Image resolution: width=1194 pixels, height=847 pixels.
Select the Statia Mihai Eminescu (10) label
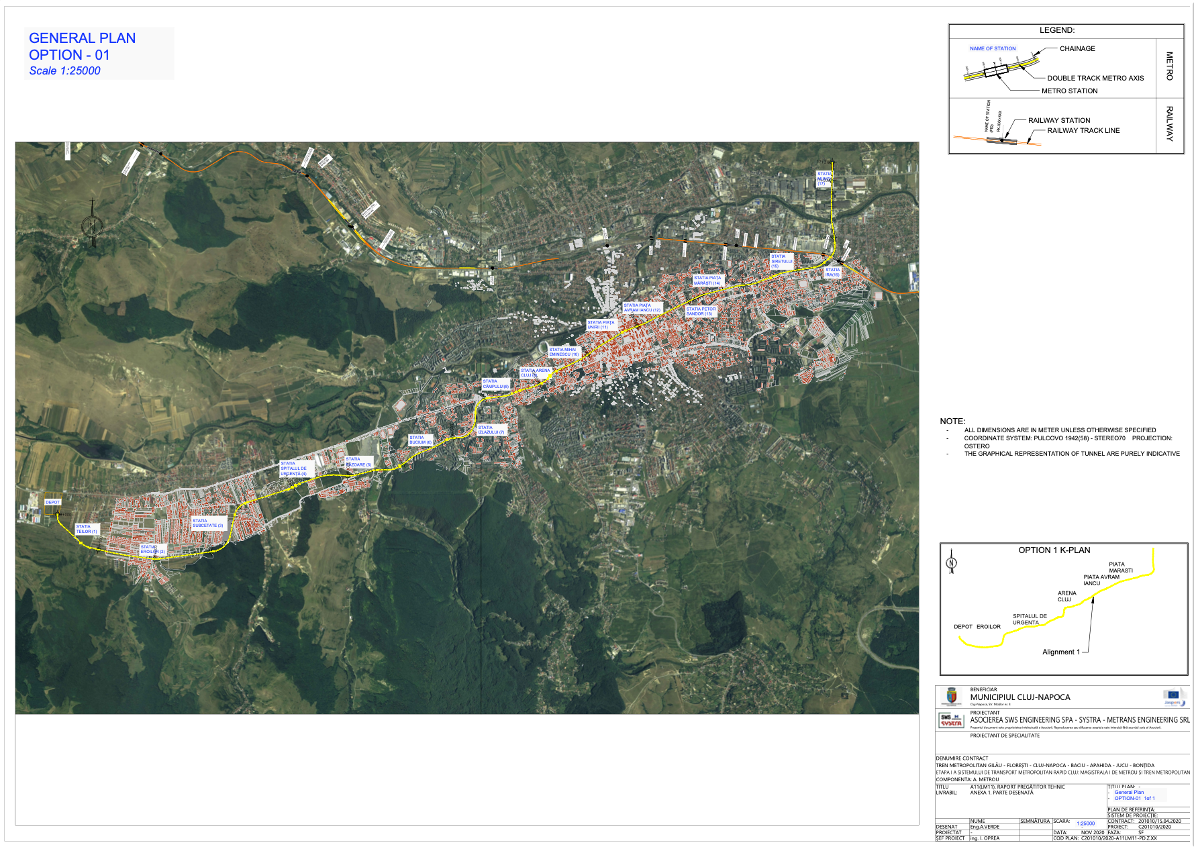(x=564, y=352)
